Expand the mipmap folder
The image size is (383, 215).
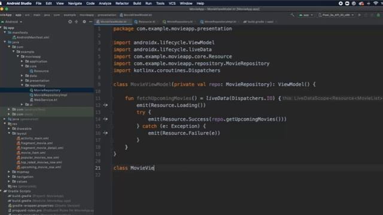point(10,172)
